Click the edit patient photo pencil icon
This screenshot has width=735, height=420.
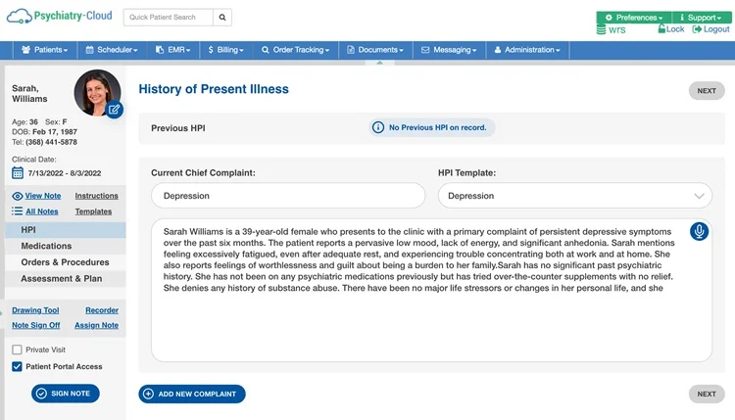click(115, 110)
